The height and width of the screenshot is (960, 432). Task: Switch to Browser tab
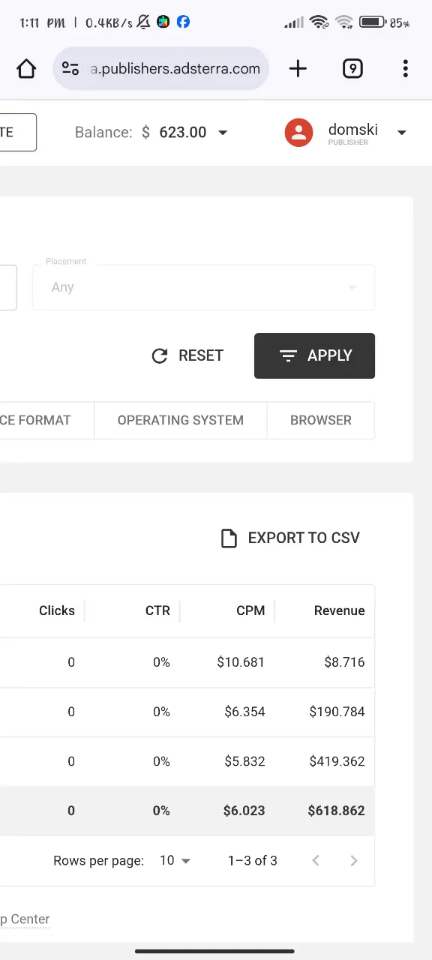(x=321, y=420)
